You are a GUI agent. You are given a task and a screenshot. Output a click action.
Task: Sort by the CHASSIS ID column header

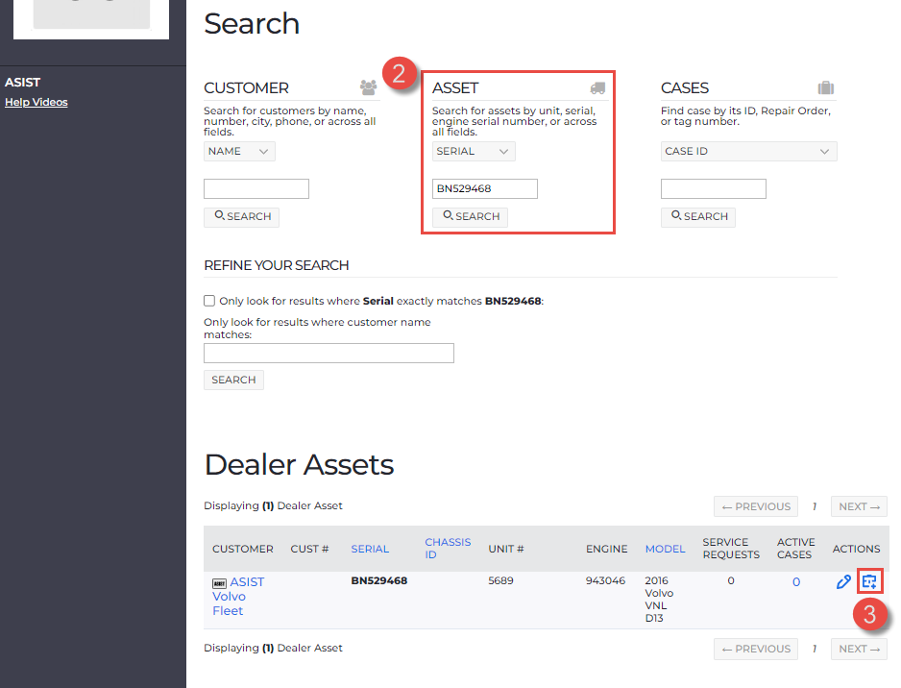(x=448, y=549)
